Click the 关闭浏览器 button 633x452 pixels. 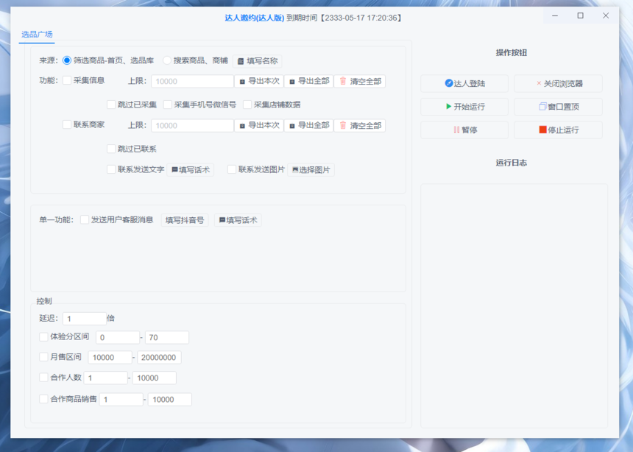click(558, 84)
